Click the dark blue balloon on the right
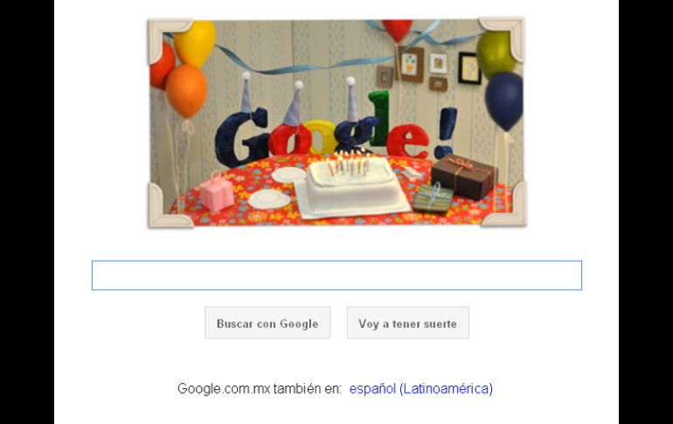The height and width of the screenshot is (424, 673). [x=504, y=101]
